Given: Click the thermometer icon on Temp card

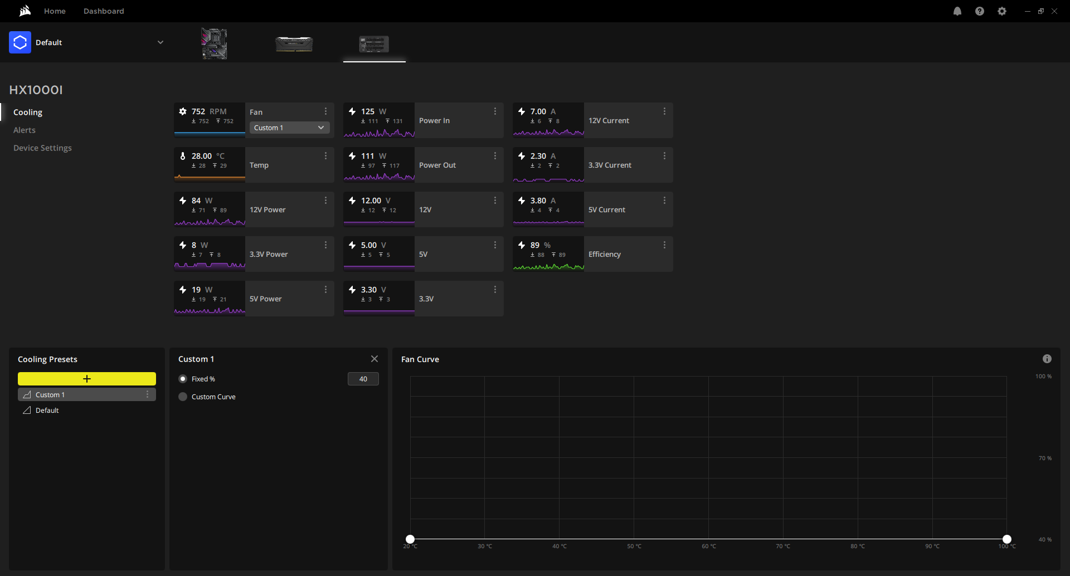Looking at the screenshot, I should (183, 156).
